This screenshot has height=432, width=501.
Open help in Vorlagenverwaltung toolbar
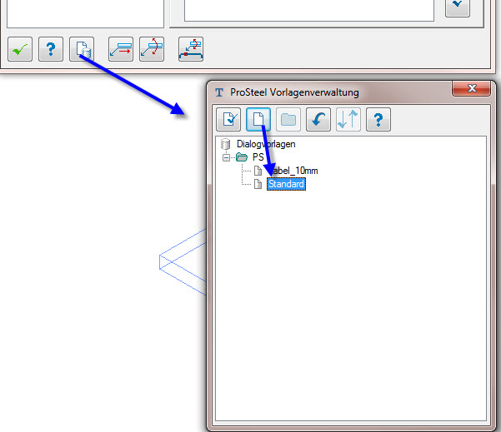[x=378, y=120]
